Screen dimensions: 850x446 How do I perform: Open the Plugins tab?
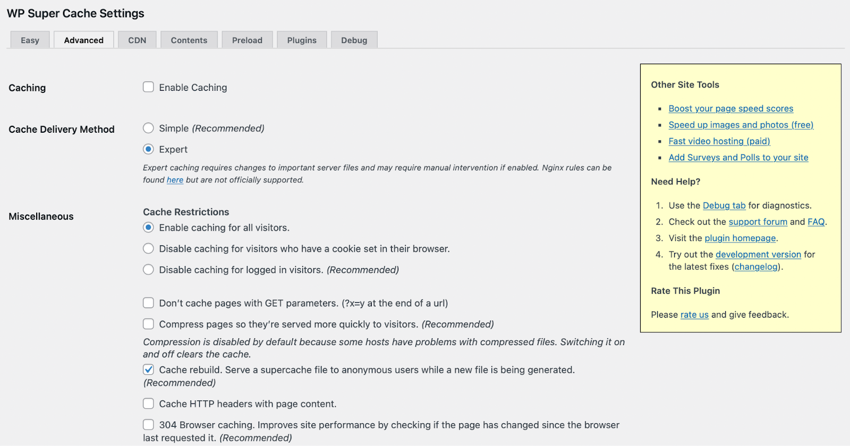tap(301, 39)
